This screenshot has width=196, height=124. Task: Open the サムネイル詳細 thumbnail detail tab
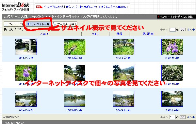click(64, 24)
